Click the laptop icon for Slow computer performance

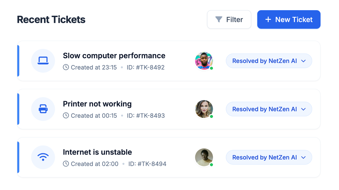click(x=43, y=61)
